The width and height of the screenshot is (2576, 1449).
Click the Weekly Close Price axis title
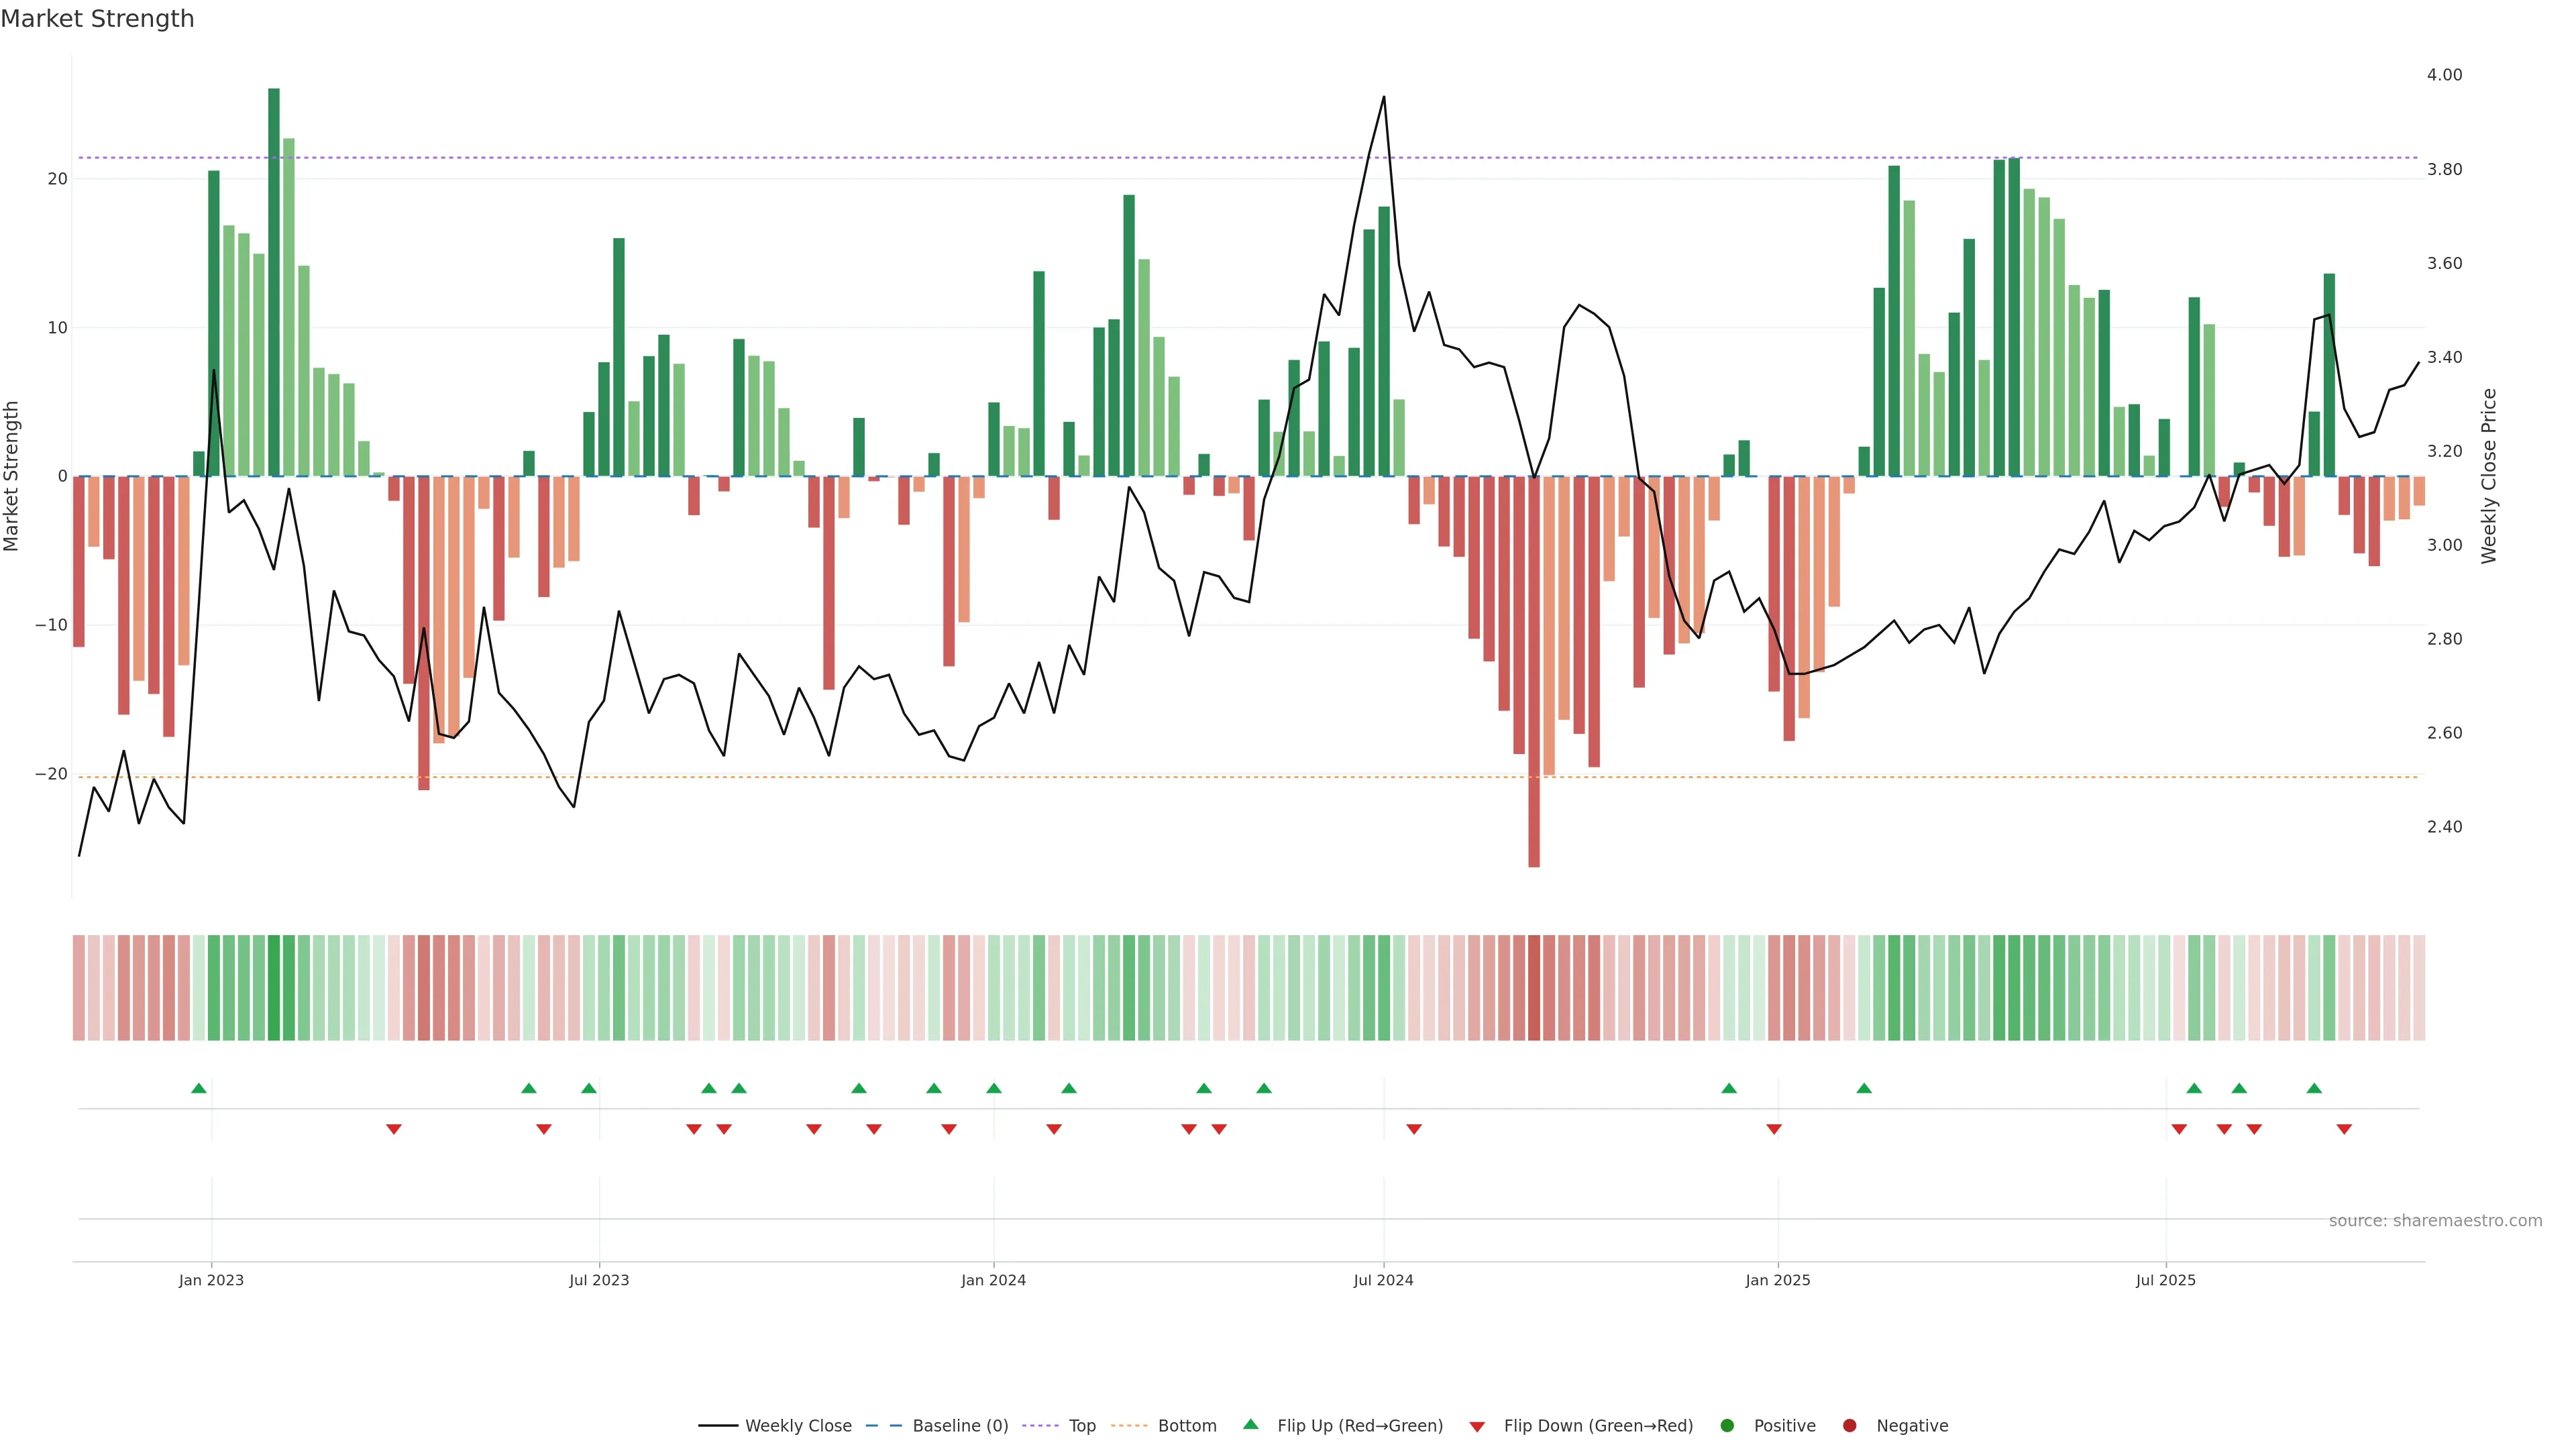tap(2489, 476)
